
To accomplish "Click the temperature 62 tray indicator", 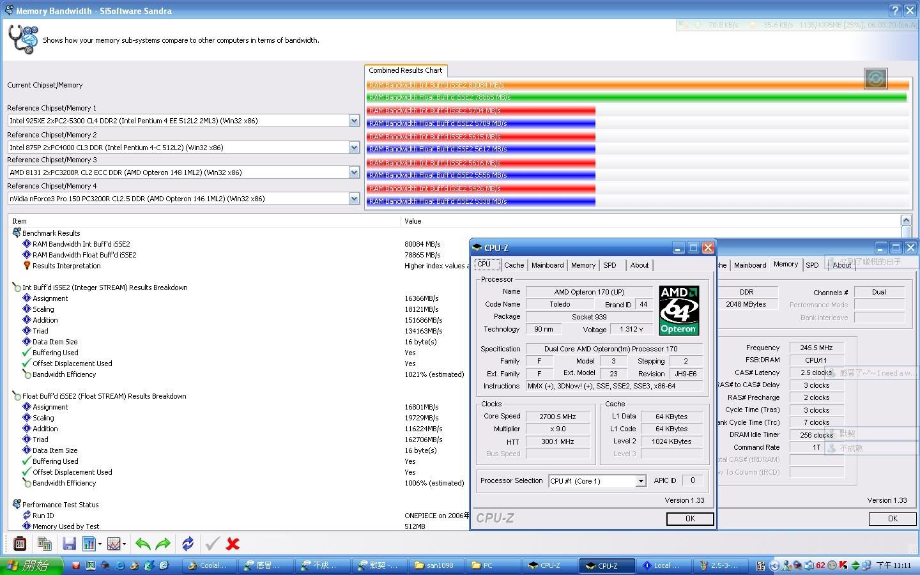I will pos(820,565).
